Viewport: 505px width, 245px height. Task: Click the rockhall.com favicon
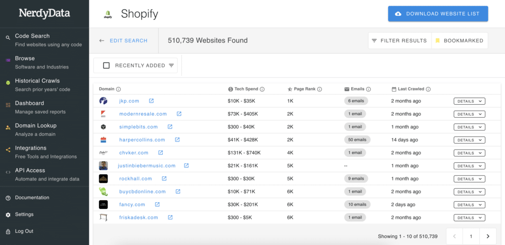pyautogui.click(x=104, y=179)
